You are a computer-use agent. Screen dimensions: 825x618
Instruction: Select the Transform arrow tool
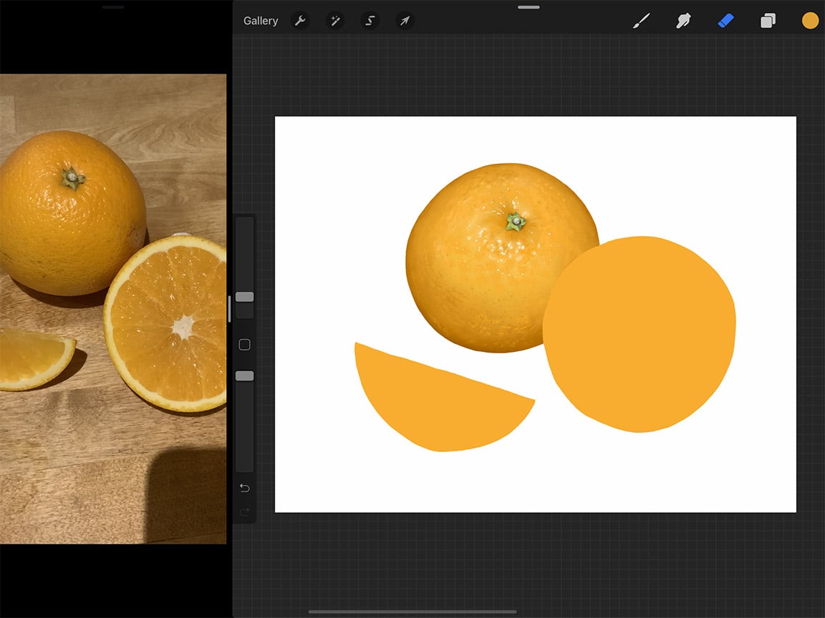405,21
